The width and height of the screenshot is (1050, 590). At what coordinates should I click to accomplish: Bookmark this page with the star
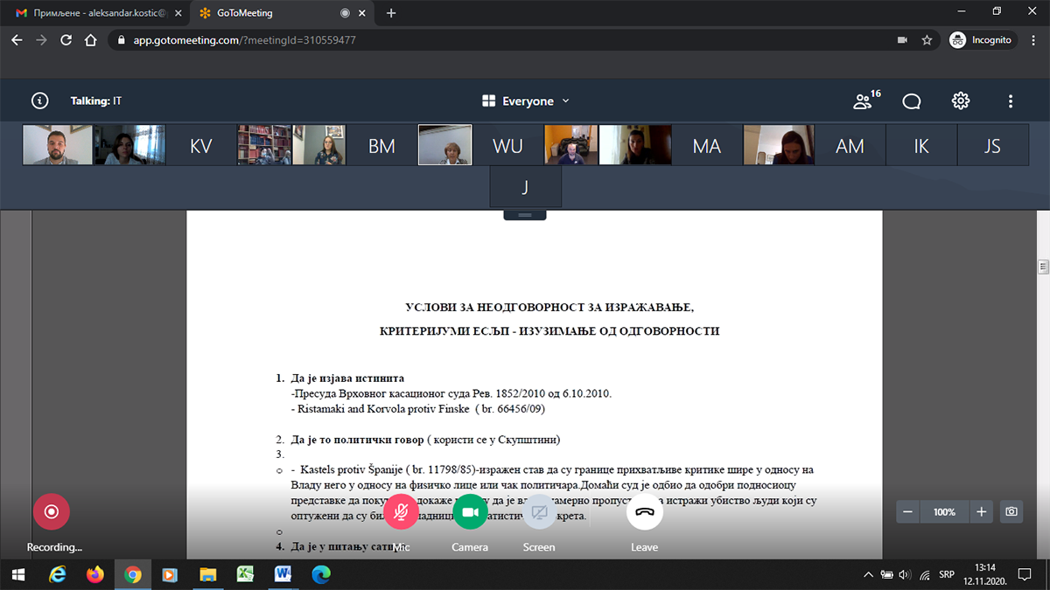click(x=927, y=40)
